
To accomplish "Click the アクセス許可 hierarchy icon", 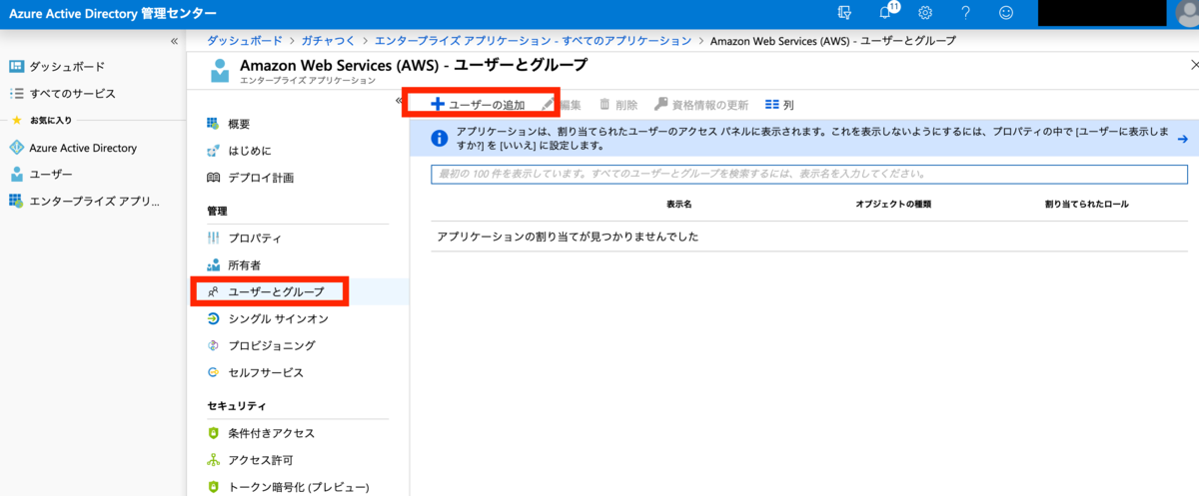I will click(x=213, y=460).
